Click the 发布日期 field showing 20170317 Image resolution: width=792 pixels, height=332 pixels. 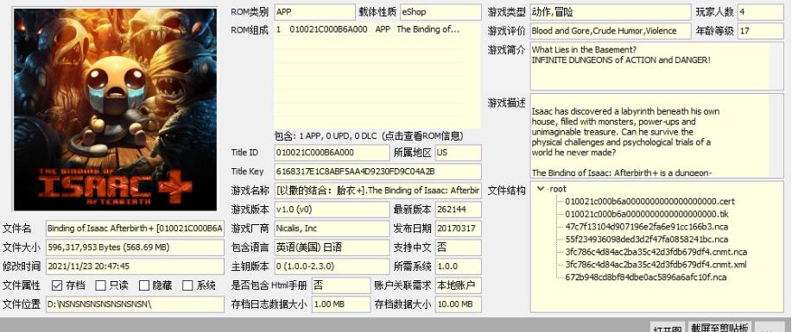click(x=458, y=228)
